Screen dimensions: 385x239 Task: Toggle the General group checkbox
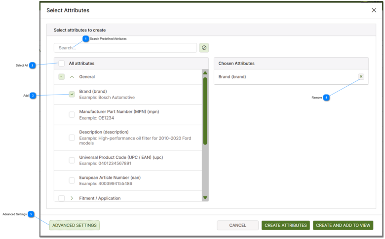tap(61, 77)
